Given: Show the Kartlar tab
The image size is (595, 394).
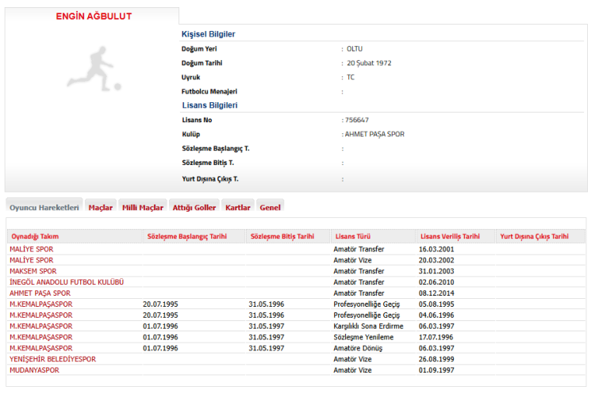Looking at the screenshot, I should pos(238,208).
